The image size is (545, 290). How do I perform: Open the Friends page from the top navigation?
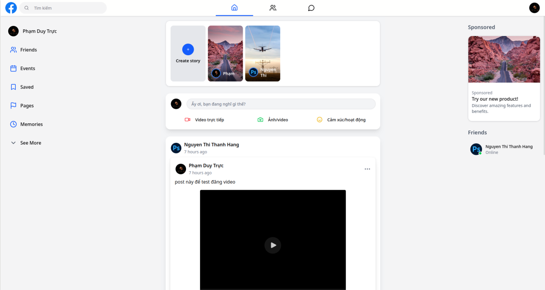(272, 8)
